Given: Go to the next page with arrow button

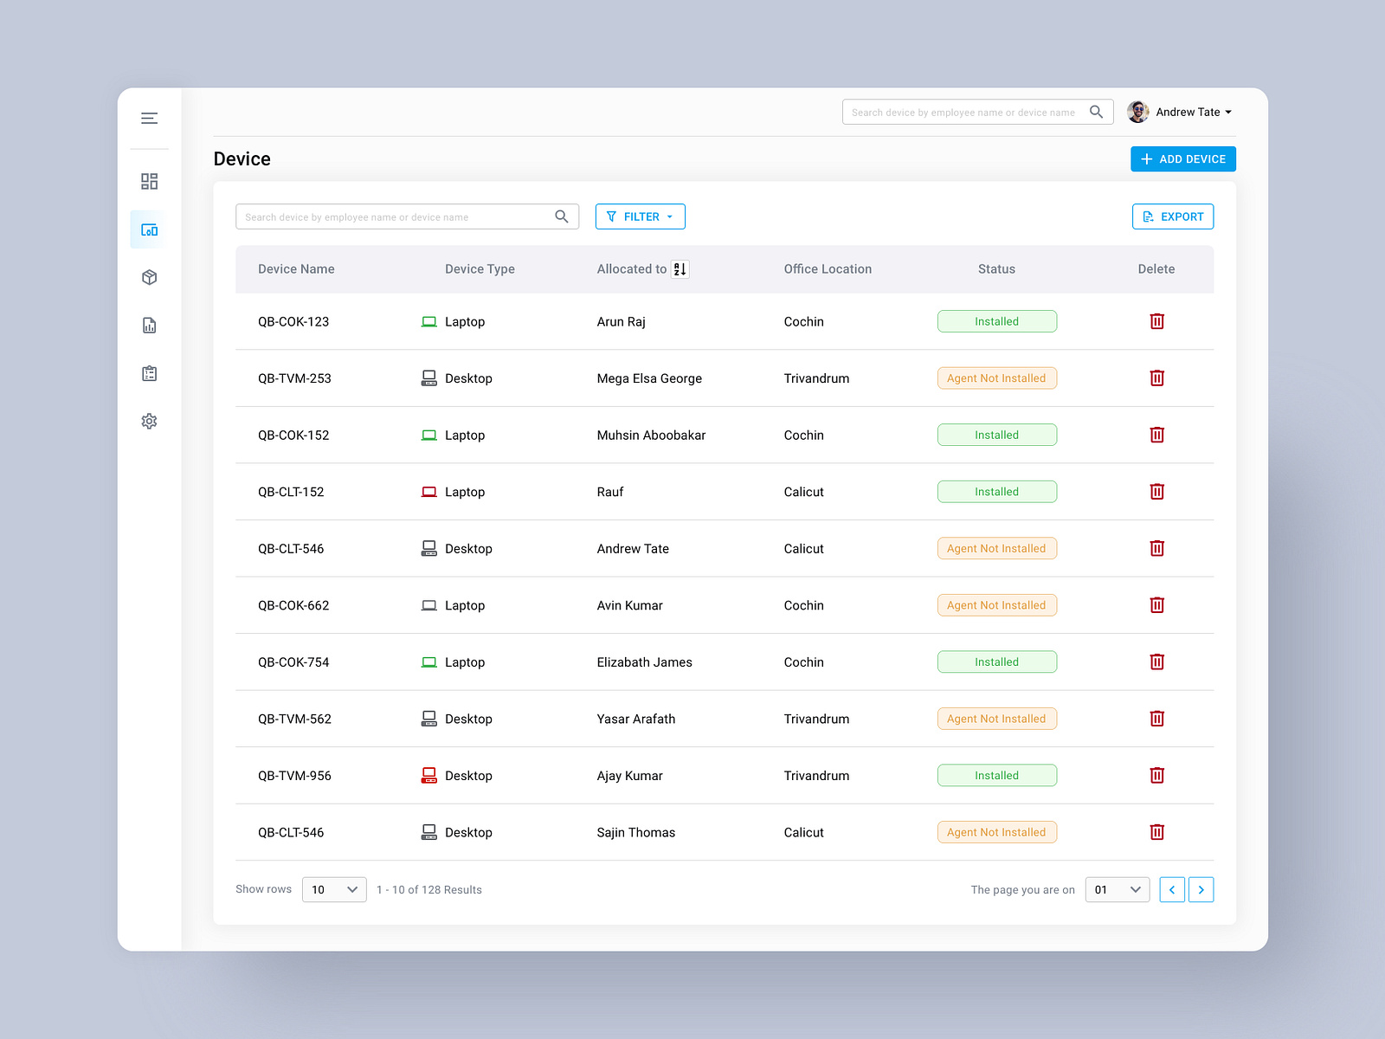Looking at the screenshot, I should coord(1201,889).
